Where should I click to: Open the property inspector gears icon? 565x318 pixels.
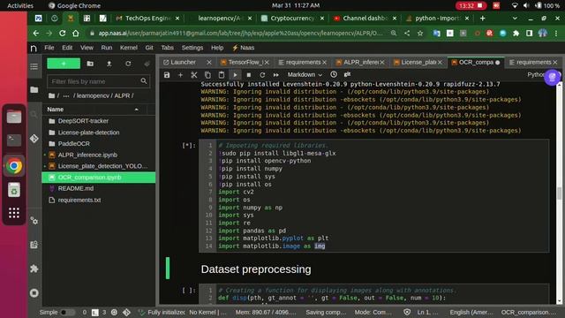[34, 221]
